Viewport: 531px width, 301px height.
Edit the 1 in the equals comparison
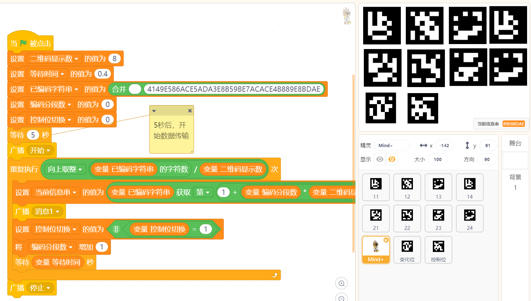[x=206, y=229]
